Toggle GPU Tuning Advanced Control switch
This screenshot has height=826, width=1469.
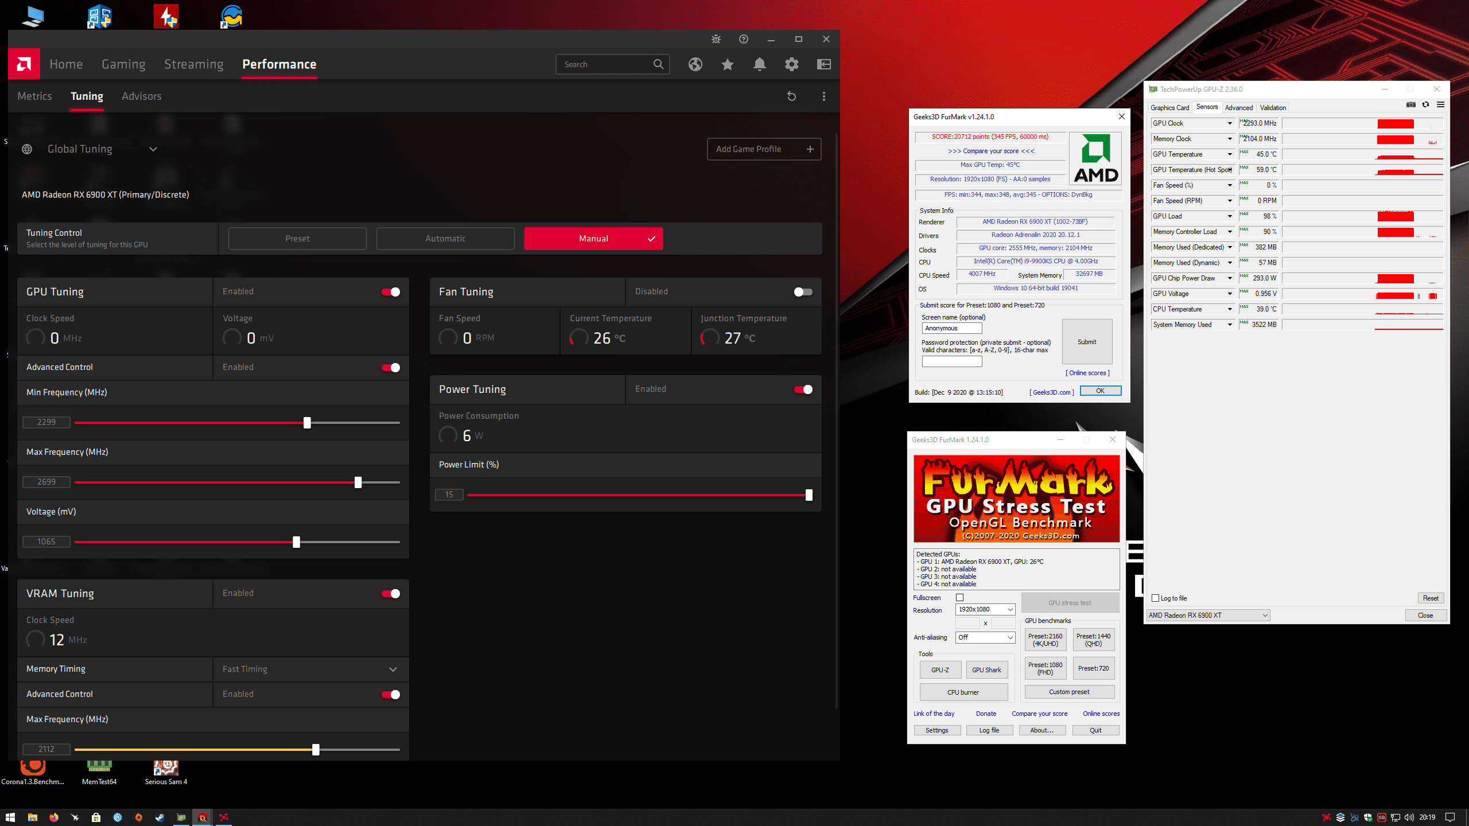[391, 368]
